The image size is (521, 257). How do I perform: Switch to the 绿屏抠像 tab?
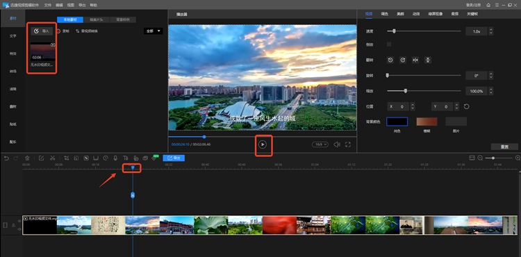point(436,14)
